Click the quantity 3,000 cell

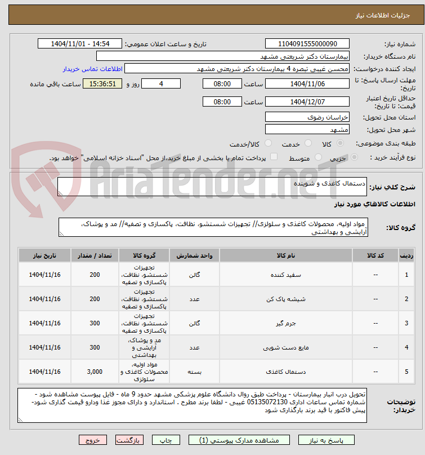tap(95, 372)
